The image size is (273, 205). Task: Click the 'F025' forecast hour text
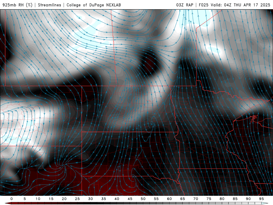click(x=203, y=5)
